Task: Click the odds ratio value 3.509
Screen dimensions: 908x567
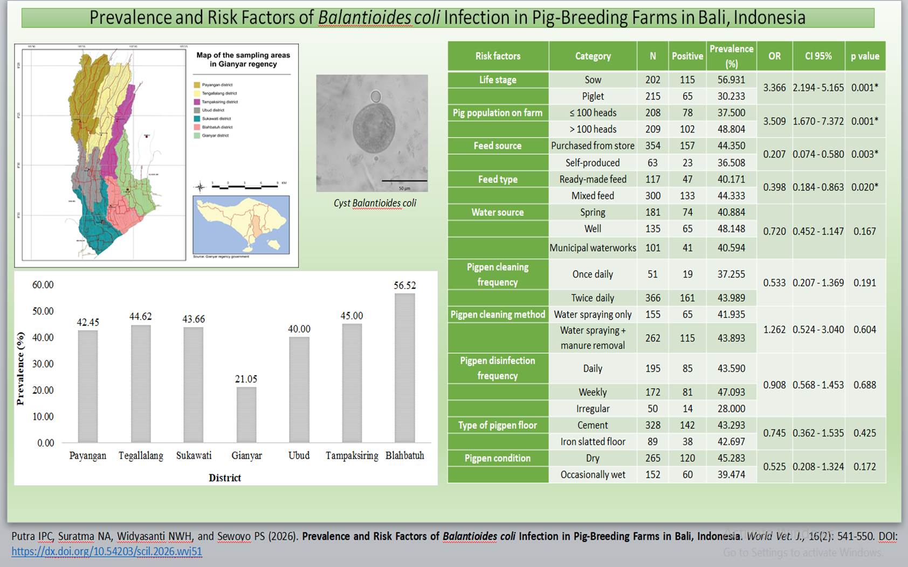Action: (x=774, y=121)
